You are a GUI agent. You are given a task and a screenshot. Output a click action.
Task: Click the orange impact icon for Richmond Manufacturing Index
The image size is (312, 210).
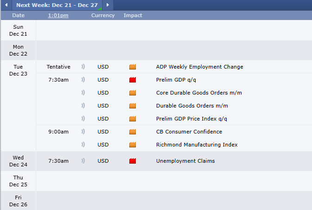133,145
